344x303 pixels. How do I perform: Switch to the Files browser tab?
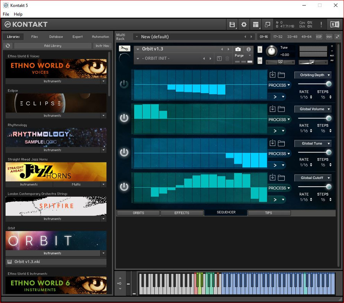click(34, 37)
